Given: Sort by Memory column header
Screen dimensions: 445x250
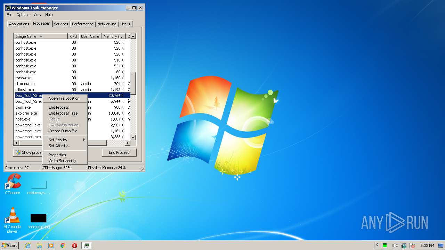Looking at the screenshot, I should pyautogui.click(x=114, y=36).
